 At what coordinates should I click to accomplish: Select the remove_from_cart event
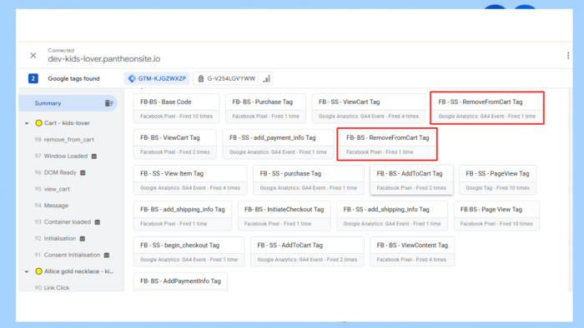click(69, 140)
